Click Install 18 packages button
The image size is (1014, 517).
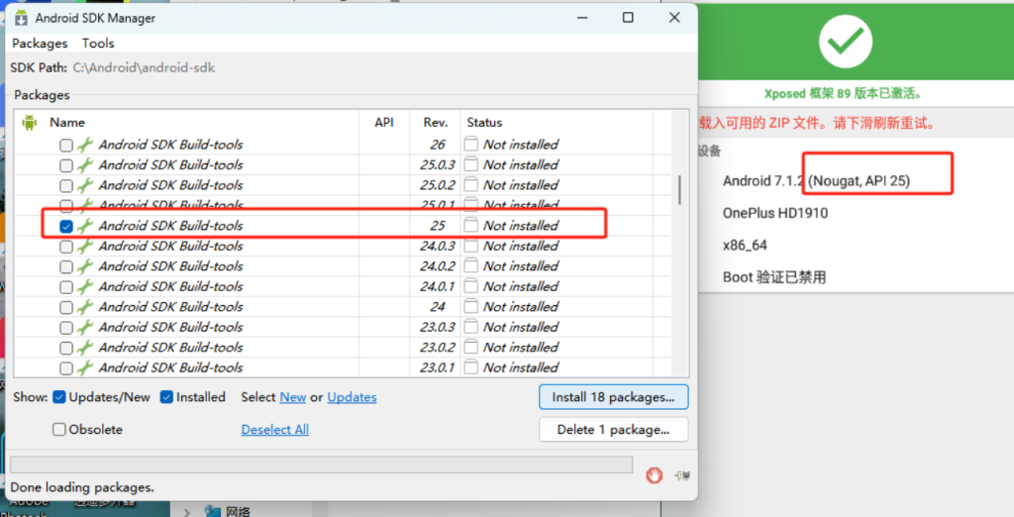coord(613,397)
